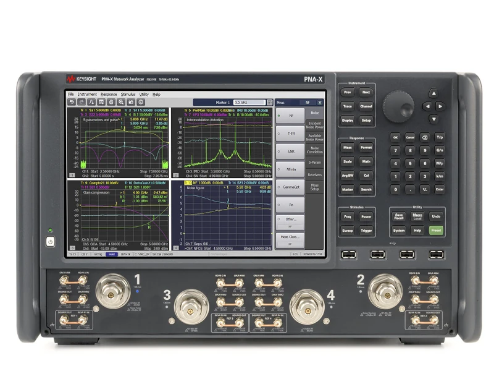Click the marker peak toolbar icon

(91, 102)
